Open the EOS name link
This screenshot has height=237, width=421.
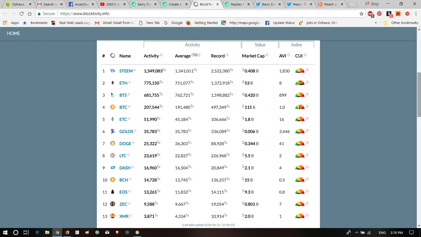pyautogui.click(x=123, y=192)
